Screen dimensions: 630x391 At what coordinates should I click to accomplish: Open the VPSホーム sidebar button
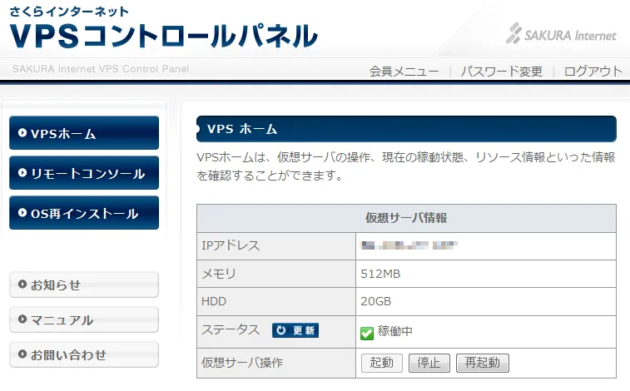(x=84, y=133)
